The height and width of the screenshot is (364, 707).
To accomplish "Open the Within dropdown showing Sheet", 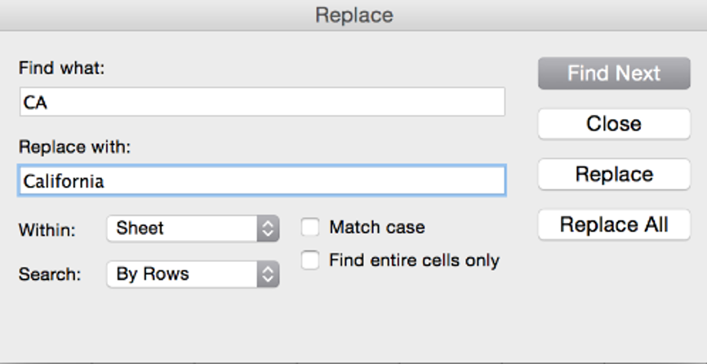I will point(184,229).
